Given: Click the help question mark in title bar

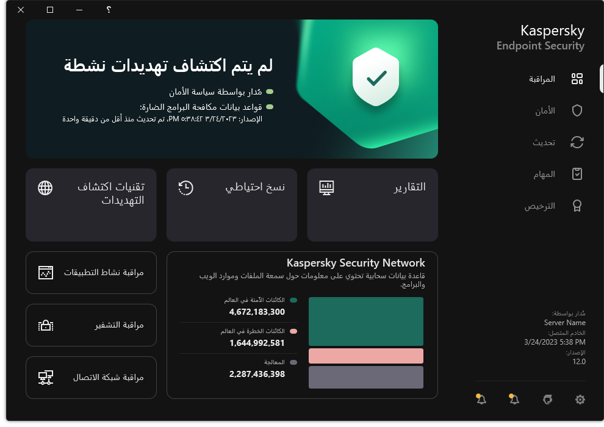Looking at the screenshot, I should pos(108,10).
